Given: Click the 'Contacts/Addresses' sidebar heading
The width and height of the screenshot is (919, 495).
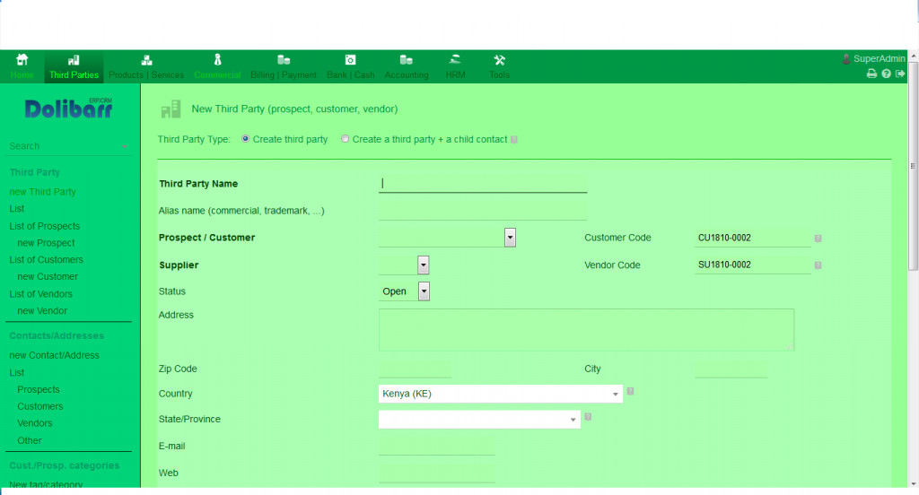Looking at the screenshot, I should tap(57, 335).
